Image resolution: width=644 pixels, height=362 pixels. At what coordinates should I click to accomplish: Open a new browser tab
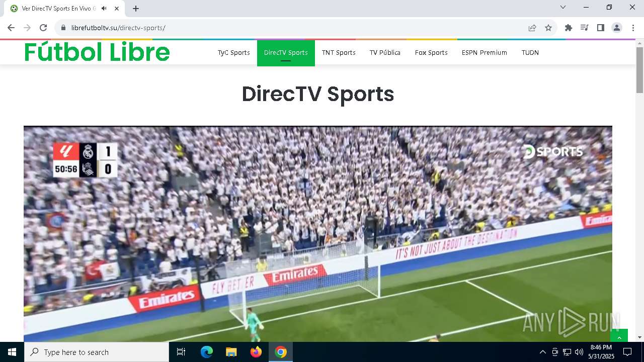pyautogui.click(x=136, y=9)
